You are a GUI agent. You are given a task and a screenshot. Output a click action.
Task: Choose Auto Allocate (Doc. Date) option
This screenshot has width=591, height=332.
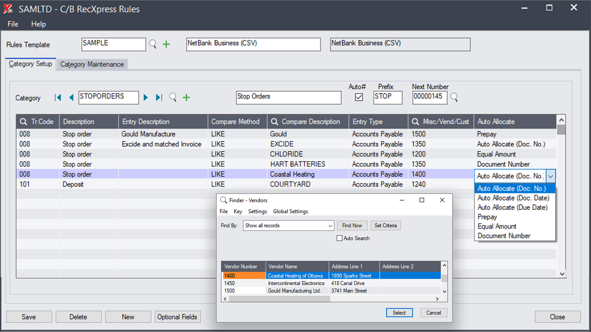point(515,198)
